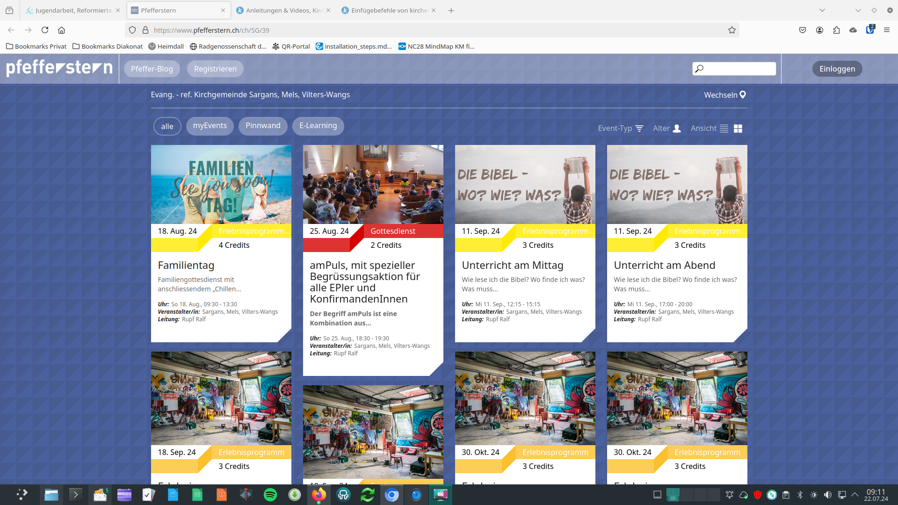Image resolution: width=898 pixels, height=505 pixels.
Task: Expand hidden system tray icons
Action: pyautogui.click(x=855, y=495)
